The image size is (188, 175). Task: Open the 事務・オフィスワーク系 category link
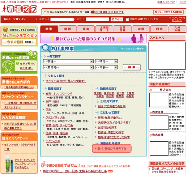tap(59, 94)
